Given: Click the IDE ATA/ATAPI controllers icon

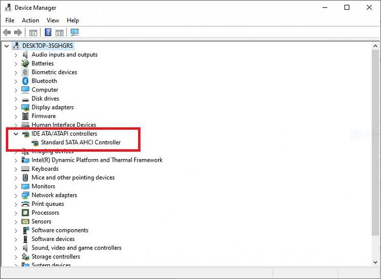Looking at the screenshot, I should [25, 134].
